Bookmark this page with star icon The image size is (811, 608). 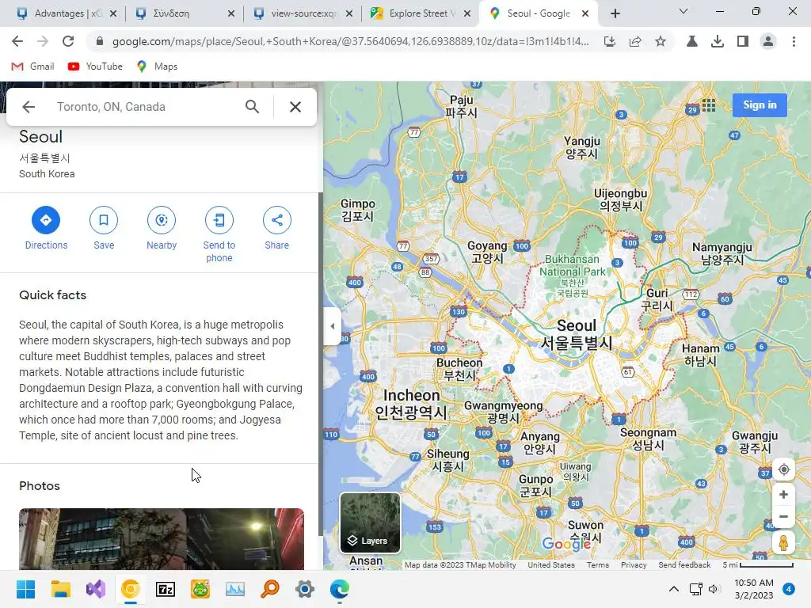pyautogui.click(x=660, y=41)
